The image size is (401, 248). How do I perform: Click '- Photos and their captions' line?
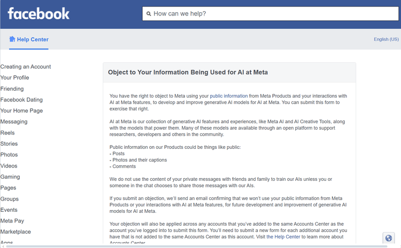point(138,160)
